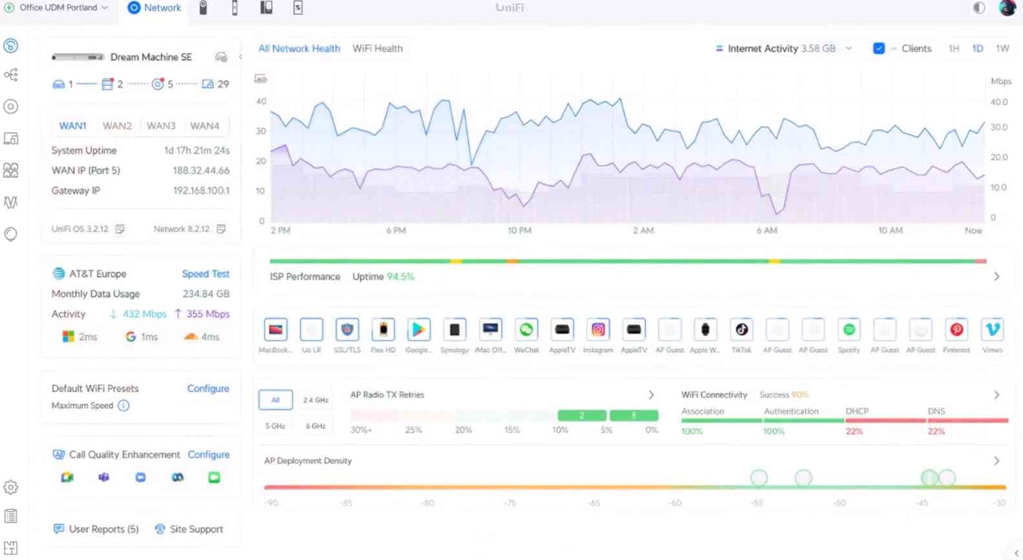
Task: Click the Spotify app icon
Action: tap(848, 330)
